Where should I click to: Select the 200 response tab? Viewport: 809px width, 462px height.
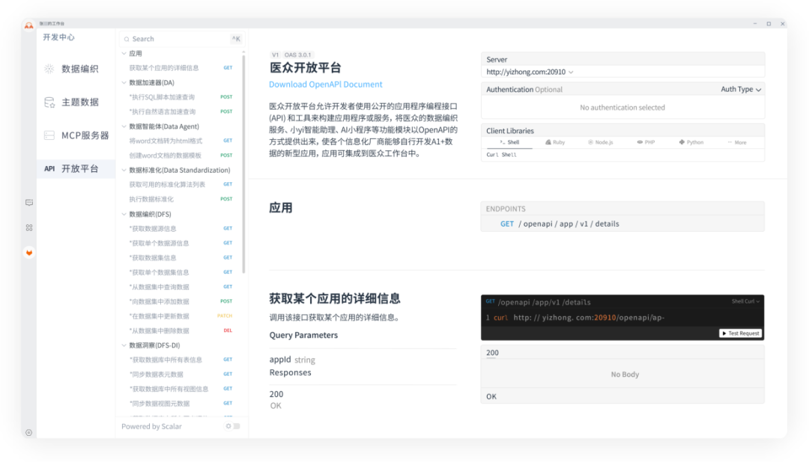[492, 353]
